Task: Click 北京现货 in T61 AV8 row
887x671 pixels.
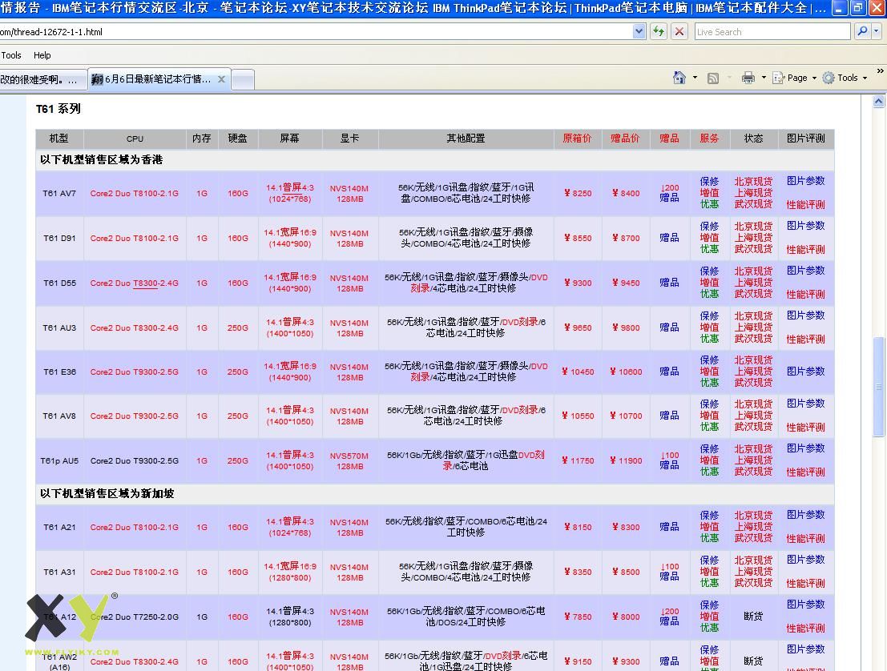Action: click(753, 404)
